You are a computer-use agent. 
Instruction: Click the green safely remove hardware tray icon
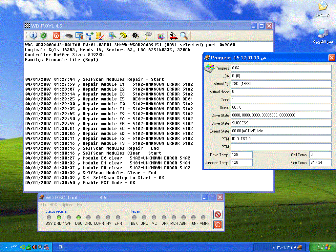tap(29, 247)
